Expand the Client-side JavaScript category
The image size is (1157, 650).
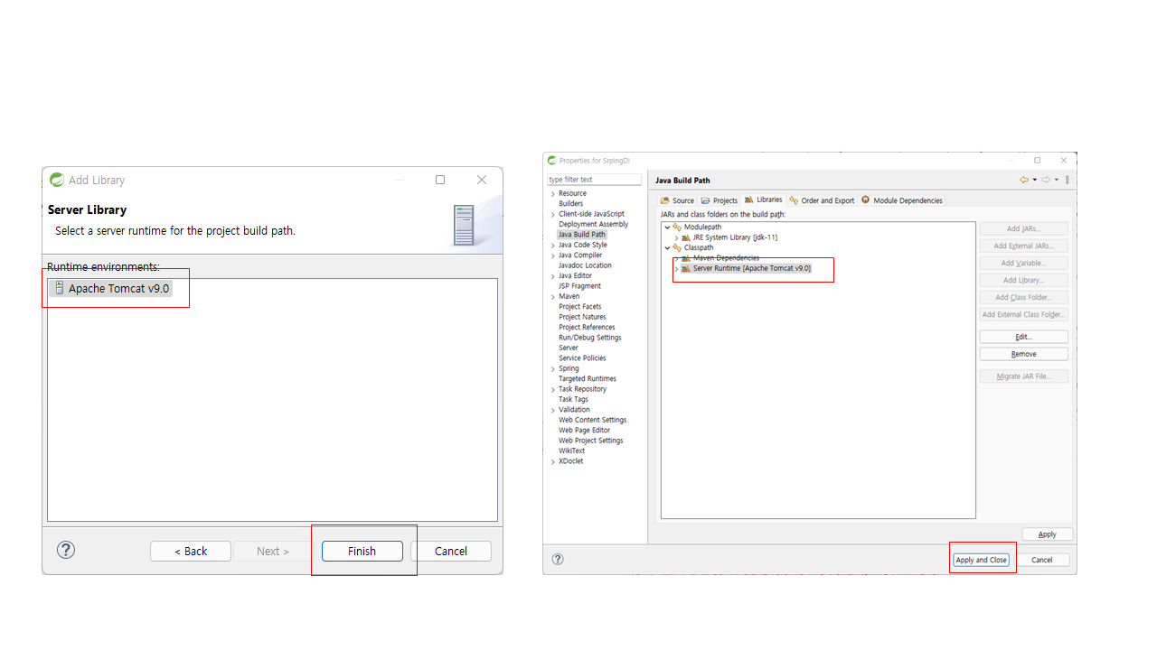[x=553, y=214]
